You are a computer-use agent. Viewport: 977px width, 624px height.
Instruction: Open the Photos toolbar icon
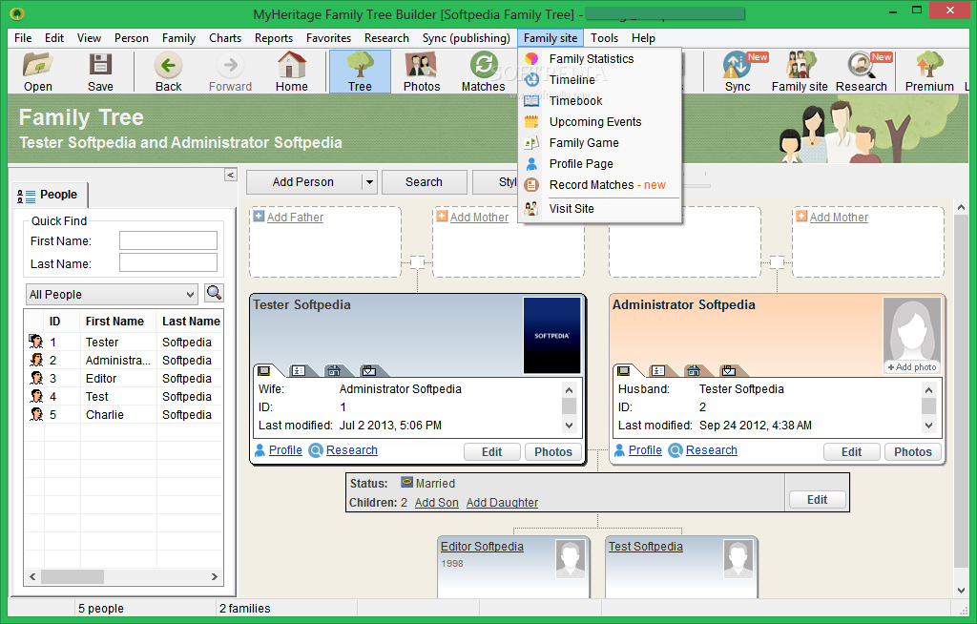pos(422,73)
